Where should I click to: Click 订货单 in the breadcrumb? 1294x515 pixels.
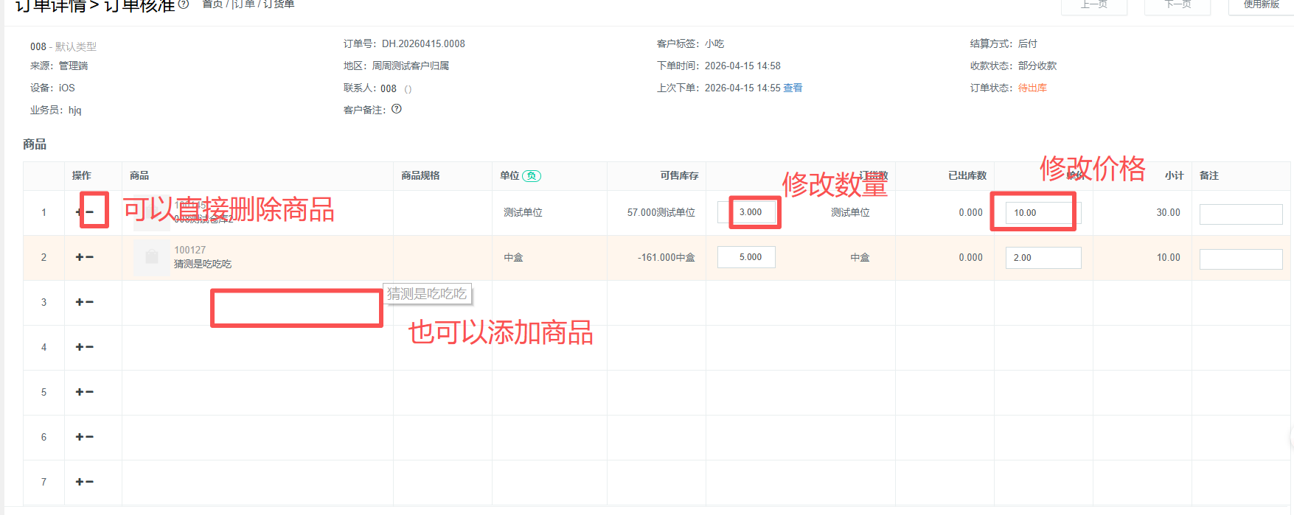point(279,4)
